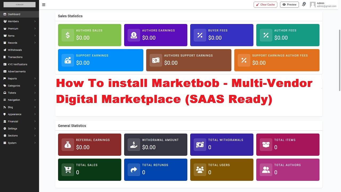The image size is (341, 192).
Task: Click the Authors Earnings coin icon
Action: [x=134, y=35]
